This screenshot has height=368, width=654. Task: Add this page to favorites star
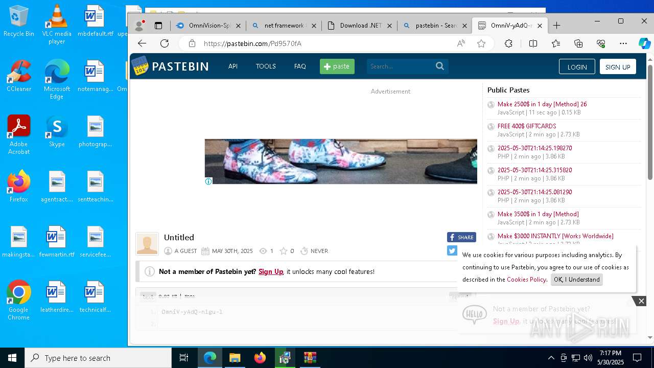pyautogui.click(x=481, y=43)
